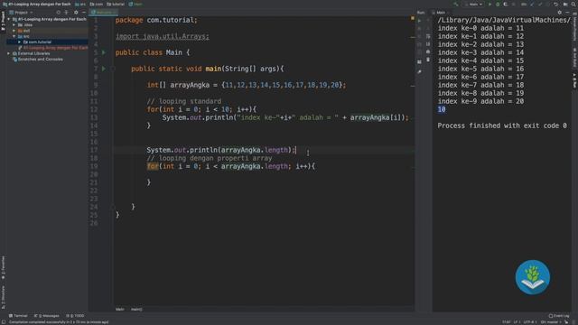The height and width of the screenshot is (325, 578).
Task: Toggle the fold marker at the main method line
Action: click(113, 69)
